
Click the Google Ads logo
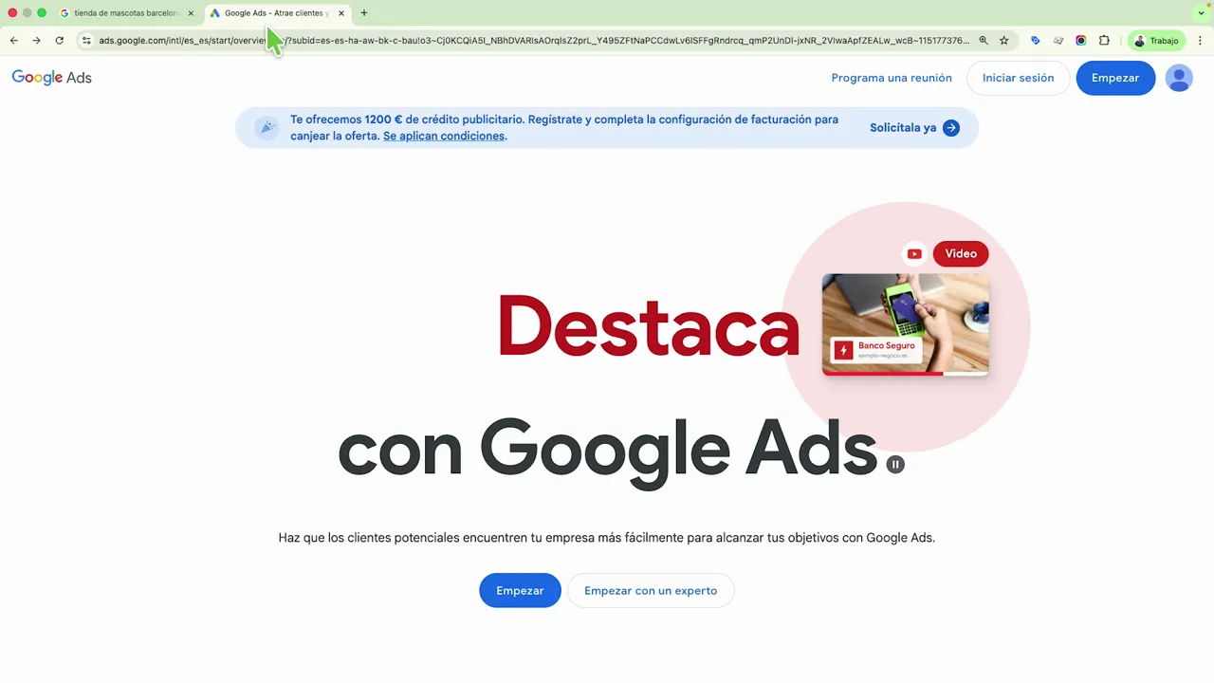[x=52, y=78]
